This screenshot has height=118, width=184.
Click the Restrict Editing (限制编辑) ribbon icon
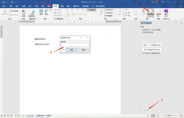pos(151,13)
